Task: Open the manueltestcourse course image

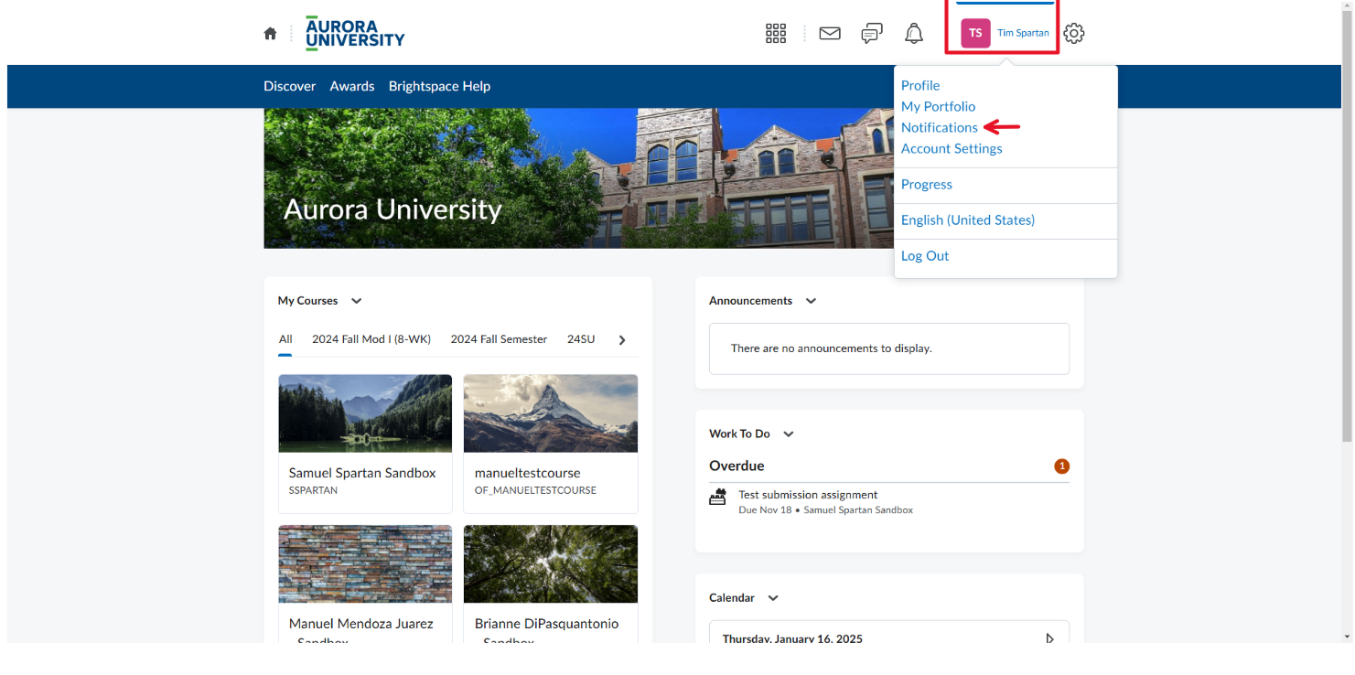Action: point(551,413)
